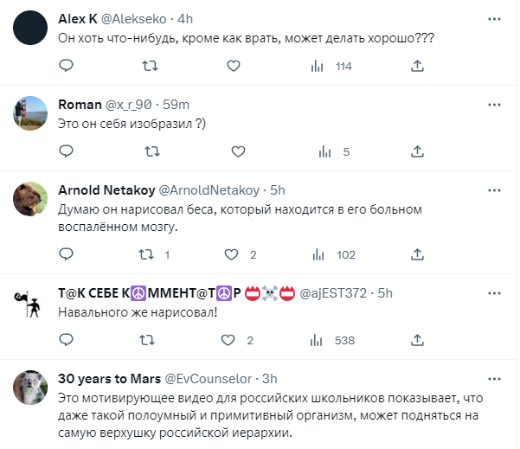This screenshot has width=520, height=449.
Task: Like Arnold Netakoy's tweet
Action: (x=232, y=255)
